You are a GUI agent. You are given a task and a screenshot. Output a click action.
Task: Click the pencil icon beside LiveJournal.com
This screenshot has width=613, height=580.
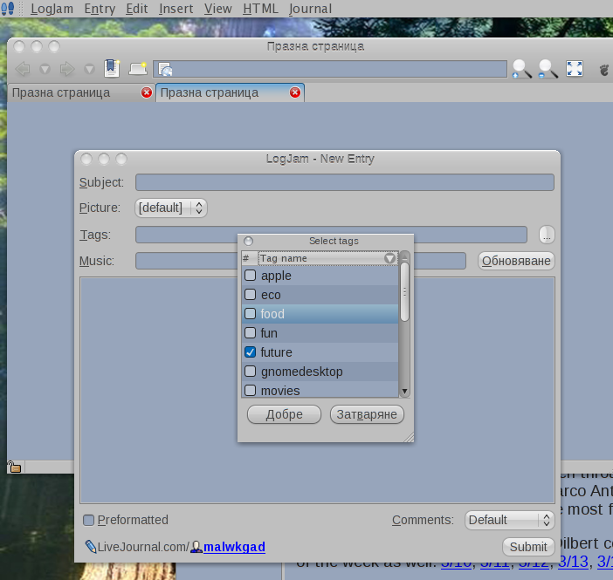tap(91, 547)
